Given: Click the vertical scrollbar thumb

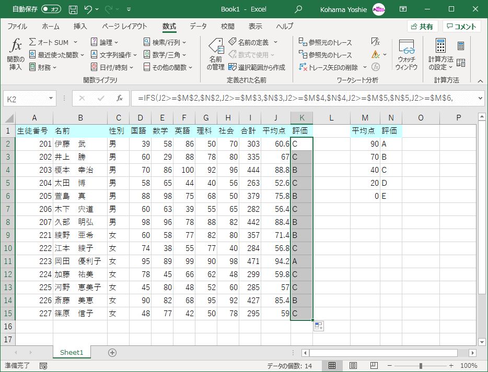Looking at the screenshot, I should [482, 208].
